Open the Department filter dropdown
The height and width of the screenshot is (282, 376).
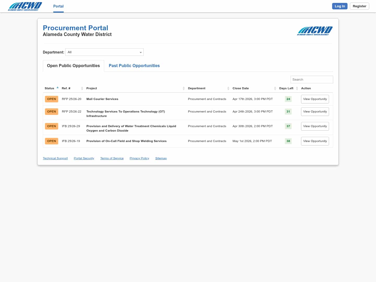(x=104, y=52)
